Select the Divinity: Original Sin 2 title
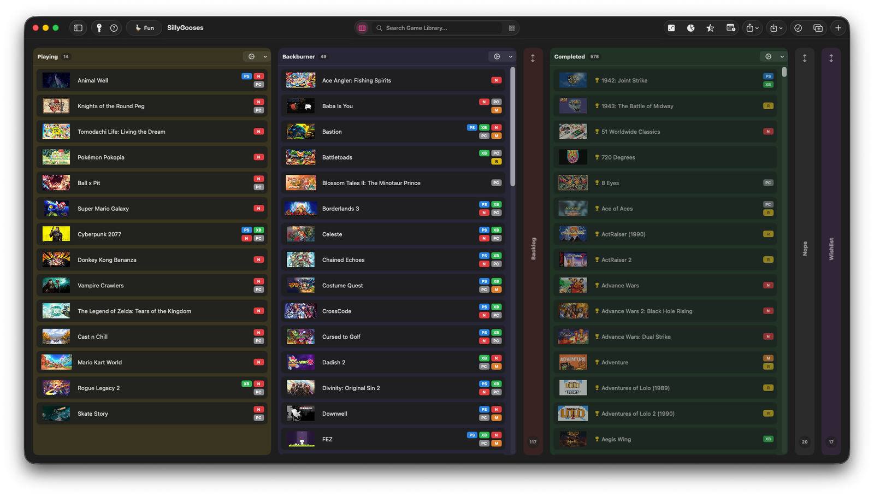The image size is (874, 496). click(x=351, y=388)
